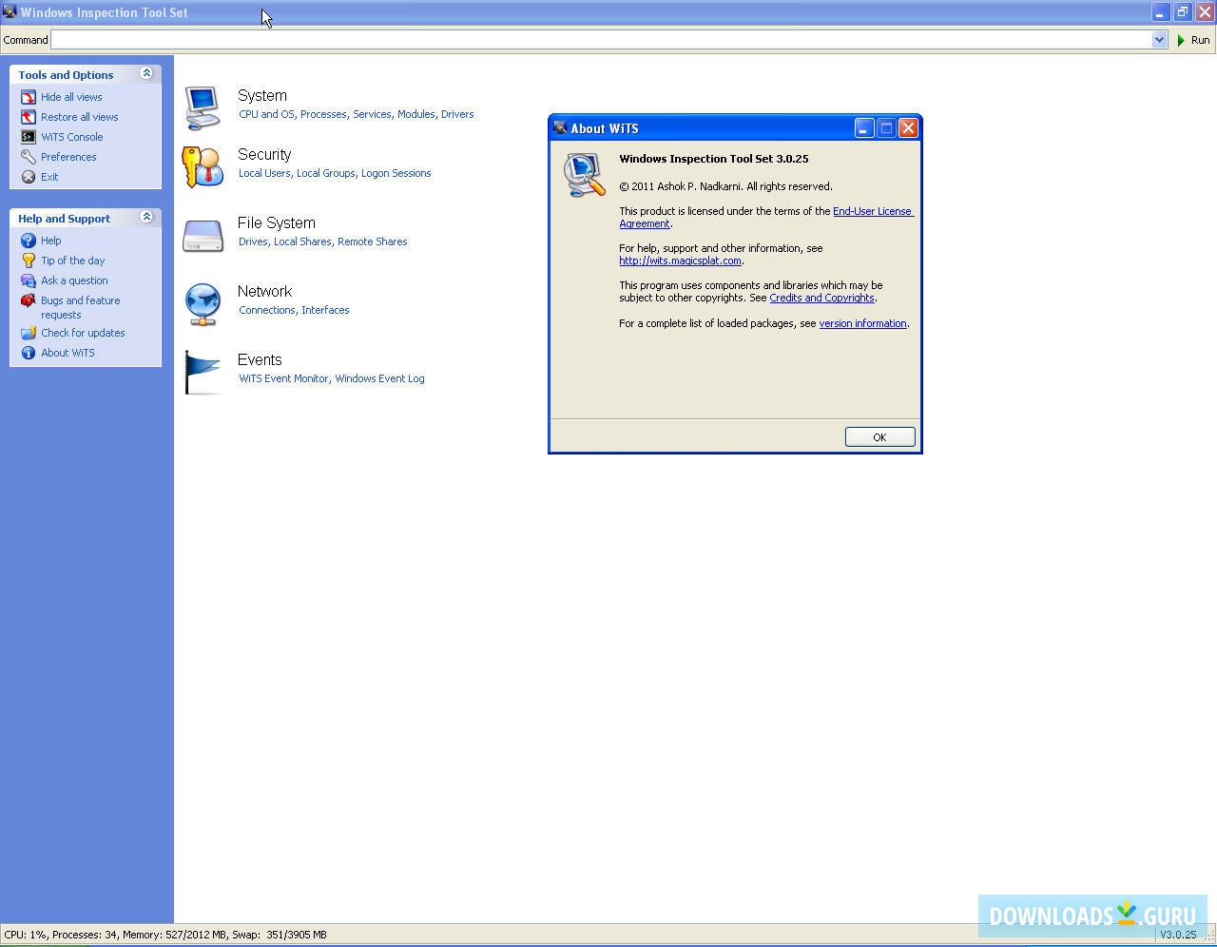This screenshot has height=947, width=1217.
Task: Click the Restore all views icon
Action: point(29,117)
